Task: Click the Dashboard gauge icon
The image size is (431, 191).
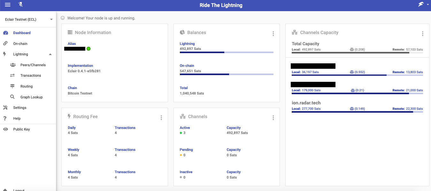Action: [5, 33]
